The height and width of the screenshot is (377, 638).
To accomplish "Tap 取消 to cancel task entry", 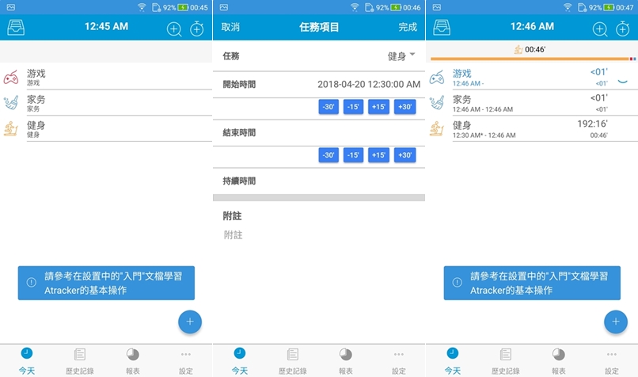I will [230, 27].
